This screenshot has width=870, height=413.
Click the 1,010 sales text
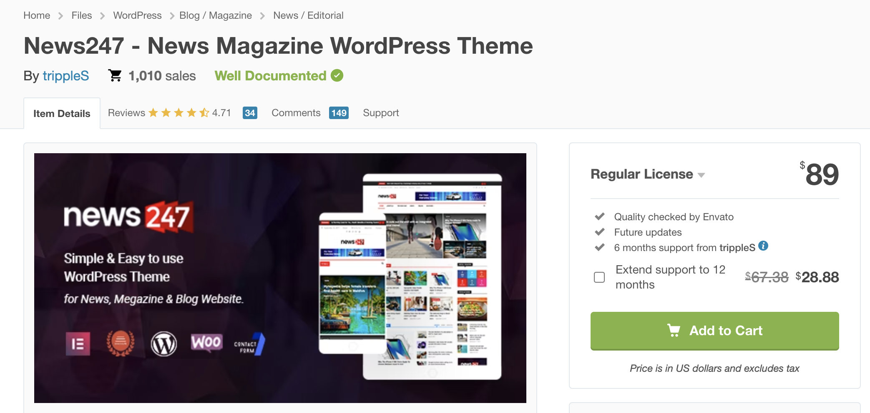(162, 76)
